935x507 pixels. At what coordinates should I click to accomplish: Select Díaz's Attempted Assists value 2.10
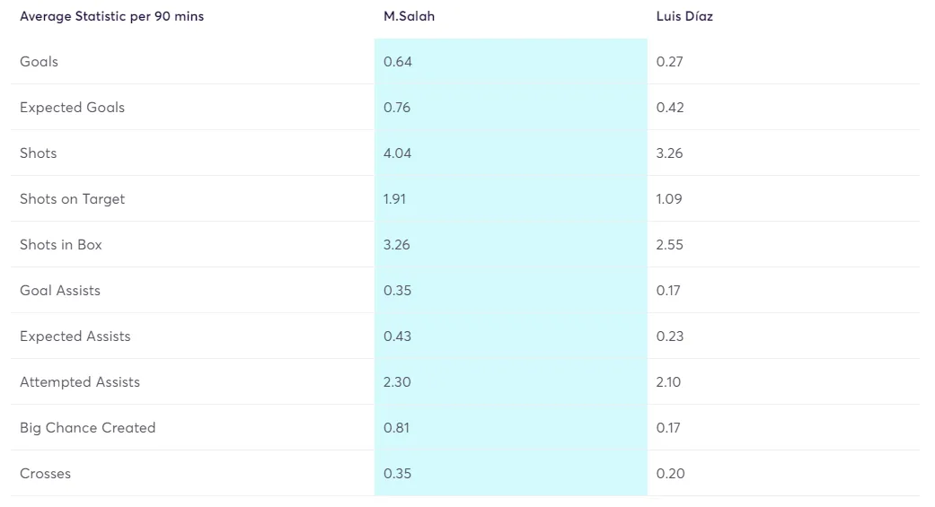(x=668, y=382)
